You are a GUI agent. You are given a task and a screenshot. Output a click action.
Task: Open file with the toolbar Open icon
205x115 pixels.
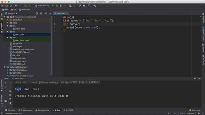[2, 6]
